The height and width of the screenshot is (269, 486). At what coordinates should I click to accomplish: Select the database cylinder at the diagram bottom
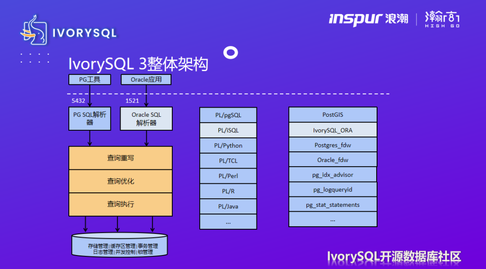point(119,246)
